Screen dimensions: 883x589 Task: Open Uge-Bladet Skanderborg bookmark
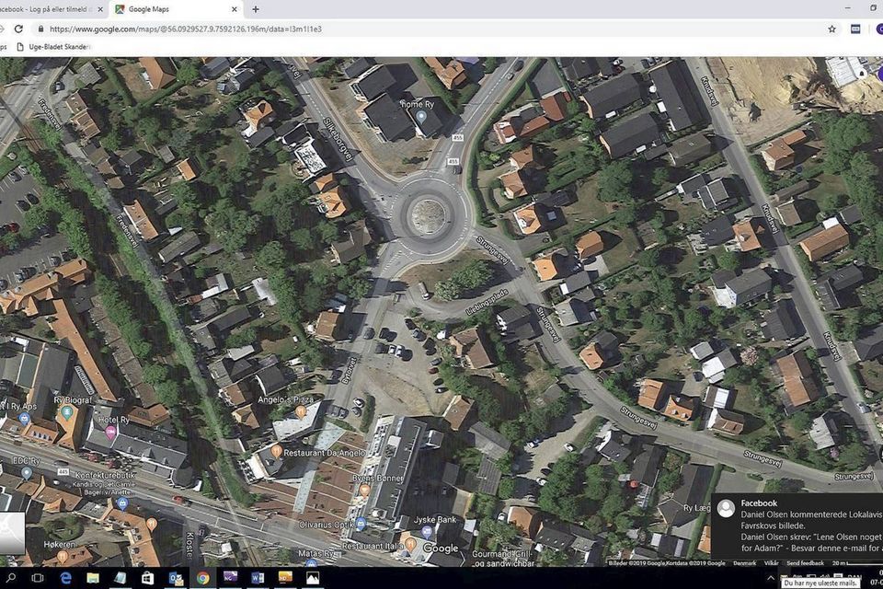click(53, 47)
